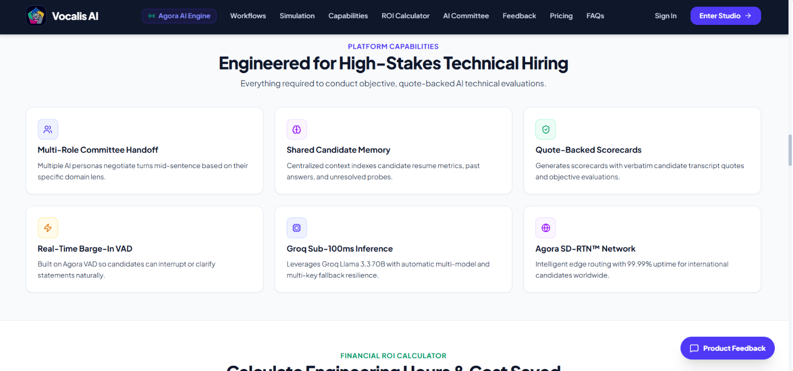Click the Quote-Backed Scorecards heading
The height and width of the screenshot is (371, 793).
click(588, 150)
